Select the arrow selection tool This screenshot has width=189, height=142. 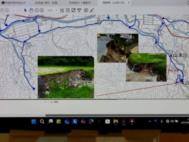[26, 10]
